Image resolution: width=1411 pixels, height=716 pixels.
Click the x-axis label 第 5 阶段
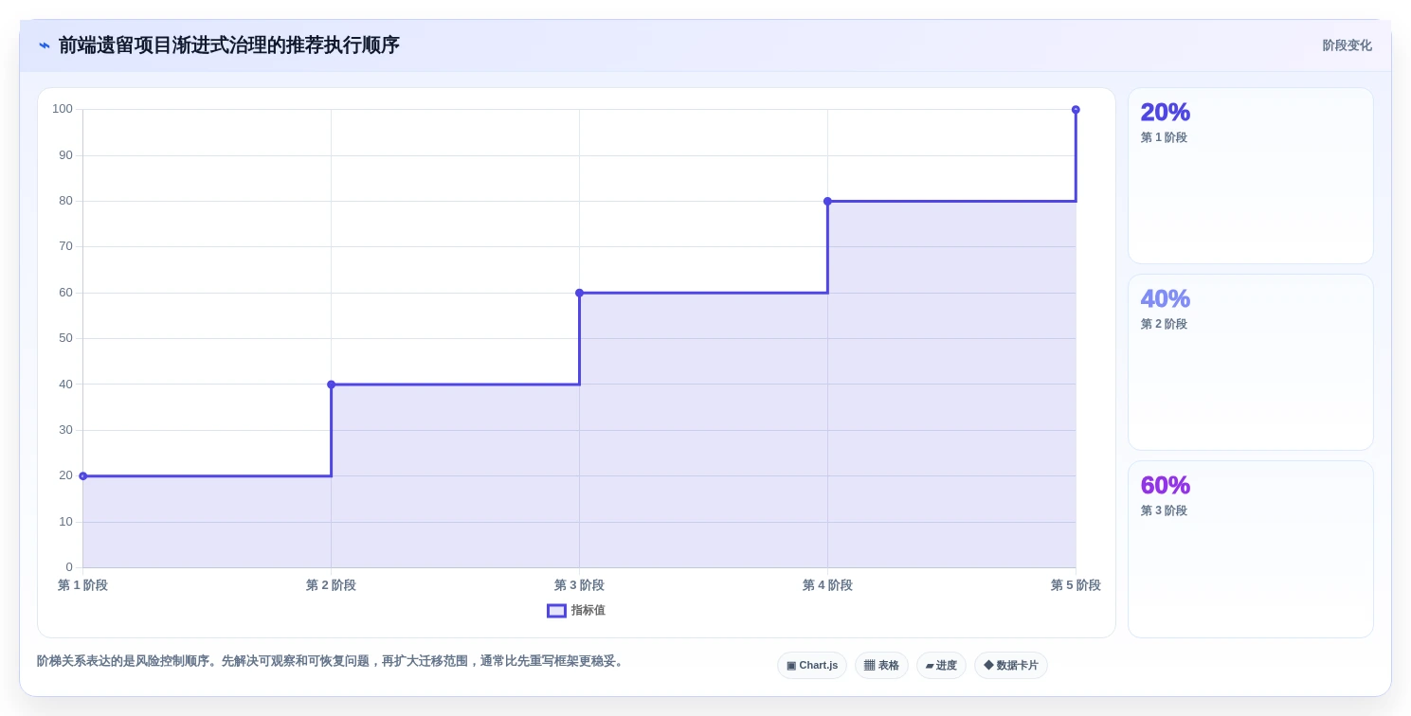(x=1076, y=585)
